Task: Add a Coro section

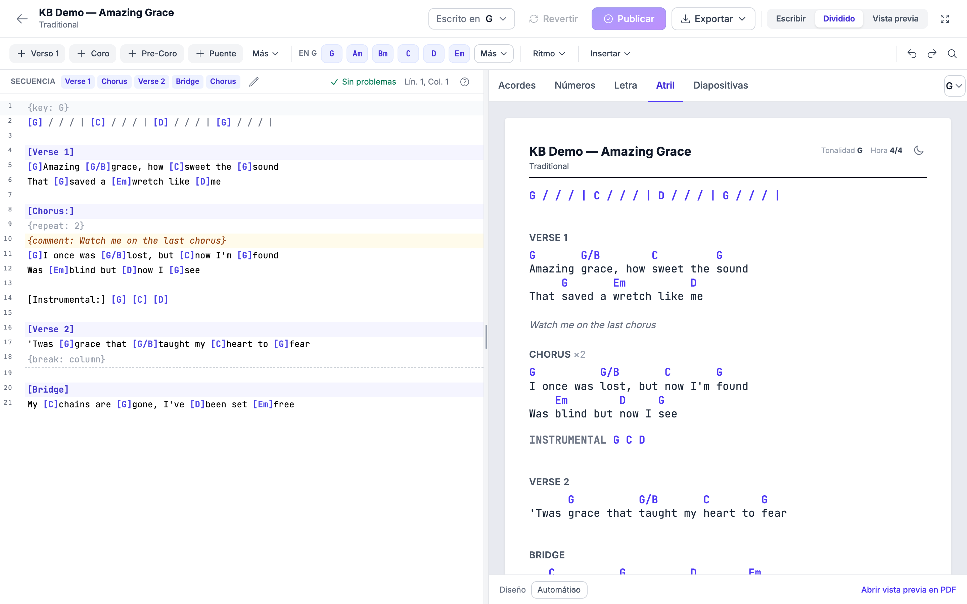Action: (x=93, y=54)
